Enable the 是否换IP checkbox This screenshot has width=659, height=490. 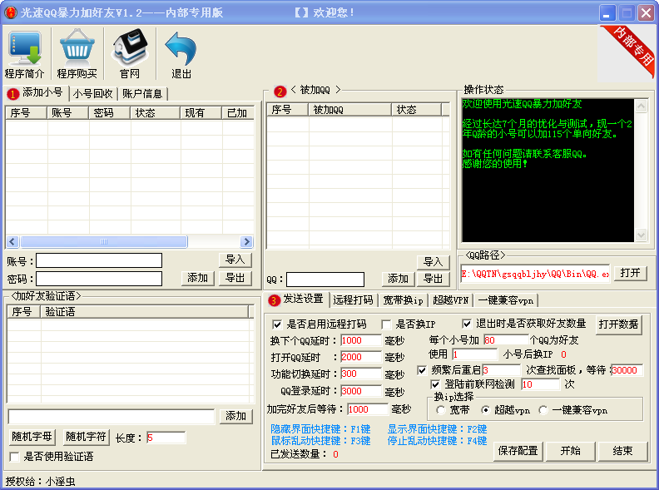click(387, 324)
